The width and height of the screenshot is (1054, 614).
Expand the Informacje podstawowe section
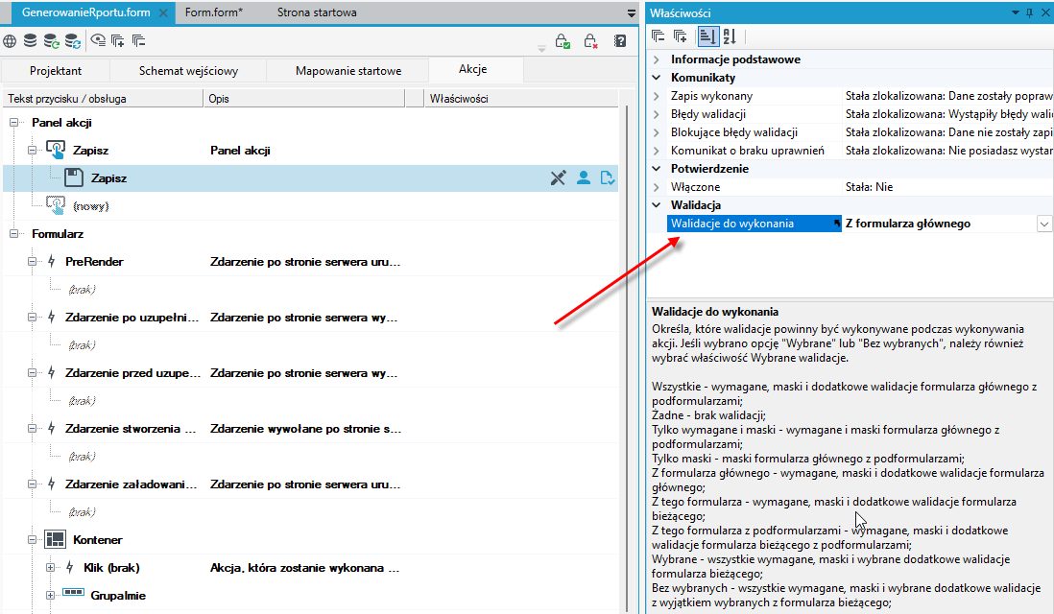click(x=657, y=59)
